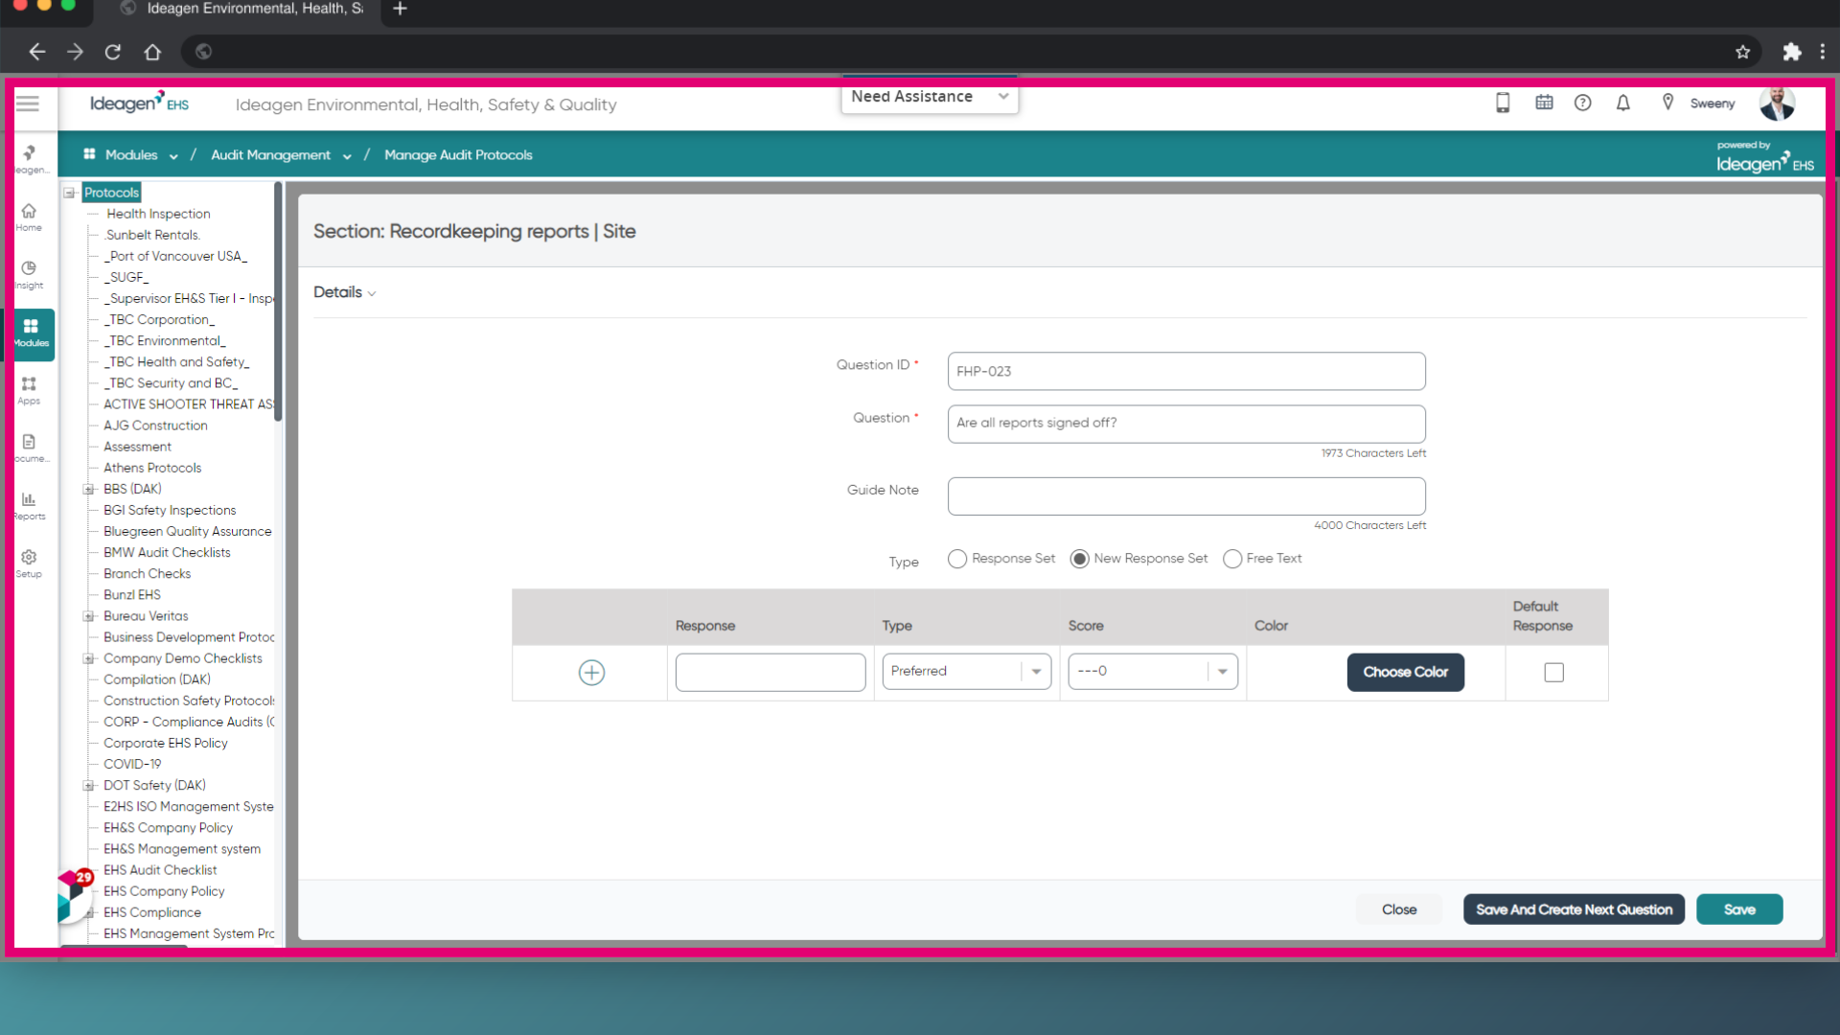Open the Score dropdown showing ---0
Screen dimensions: 1840x1035
click(1153, 671)
